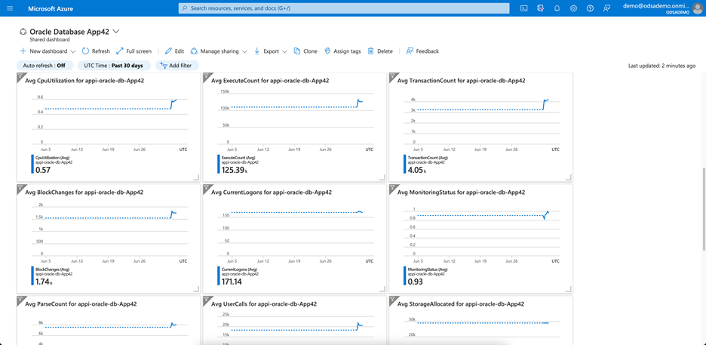The image size is (706, 345).
Task: Select the BlockChanges value 1.74k
Action: pyautogui.click(x=44, y=282)
